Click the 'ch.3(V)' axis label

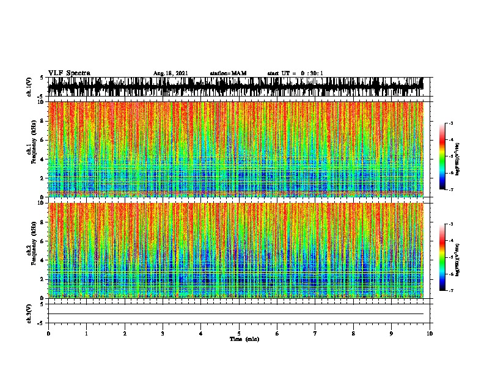pyautogui.click(x=29, y=313)
